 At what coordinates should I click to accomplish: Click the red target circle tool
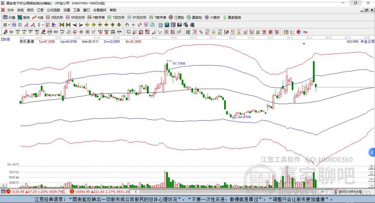pos(75,32)
